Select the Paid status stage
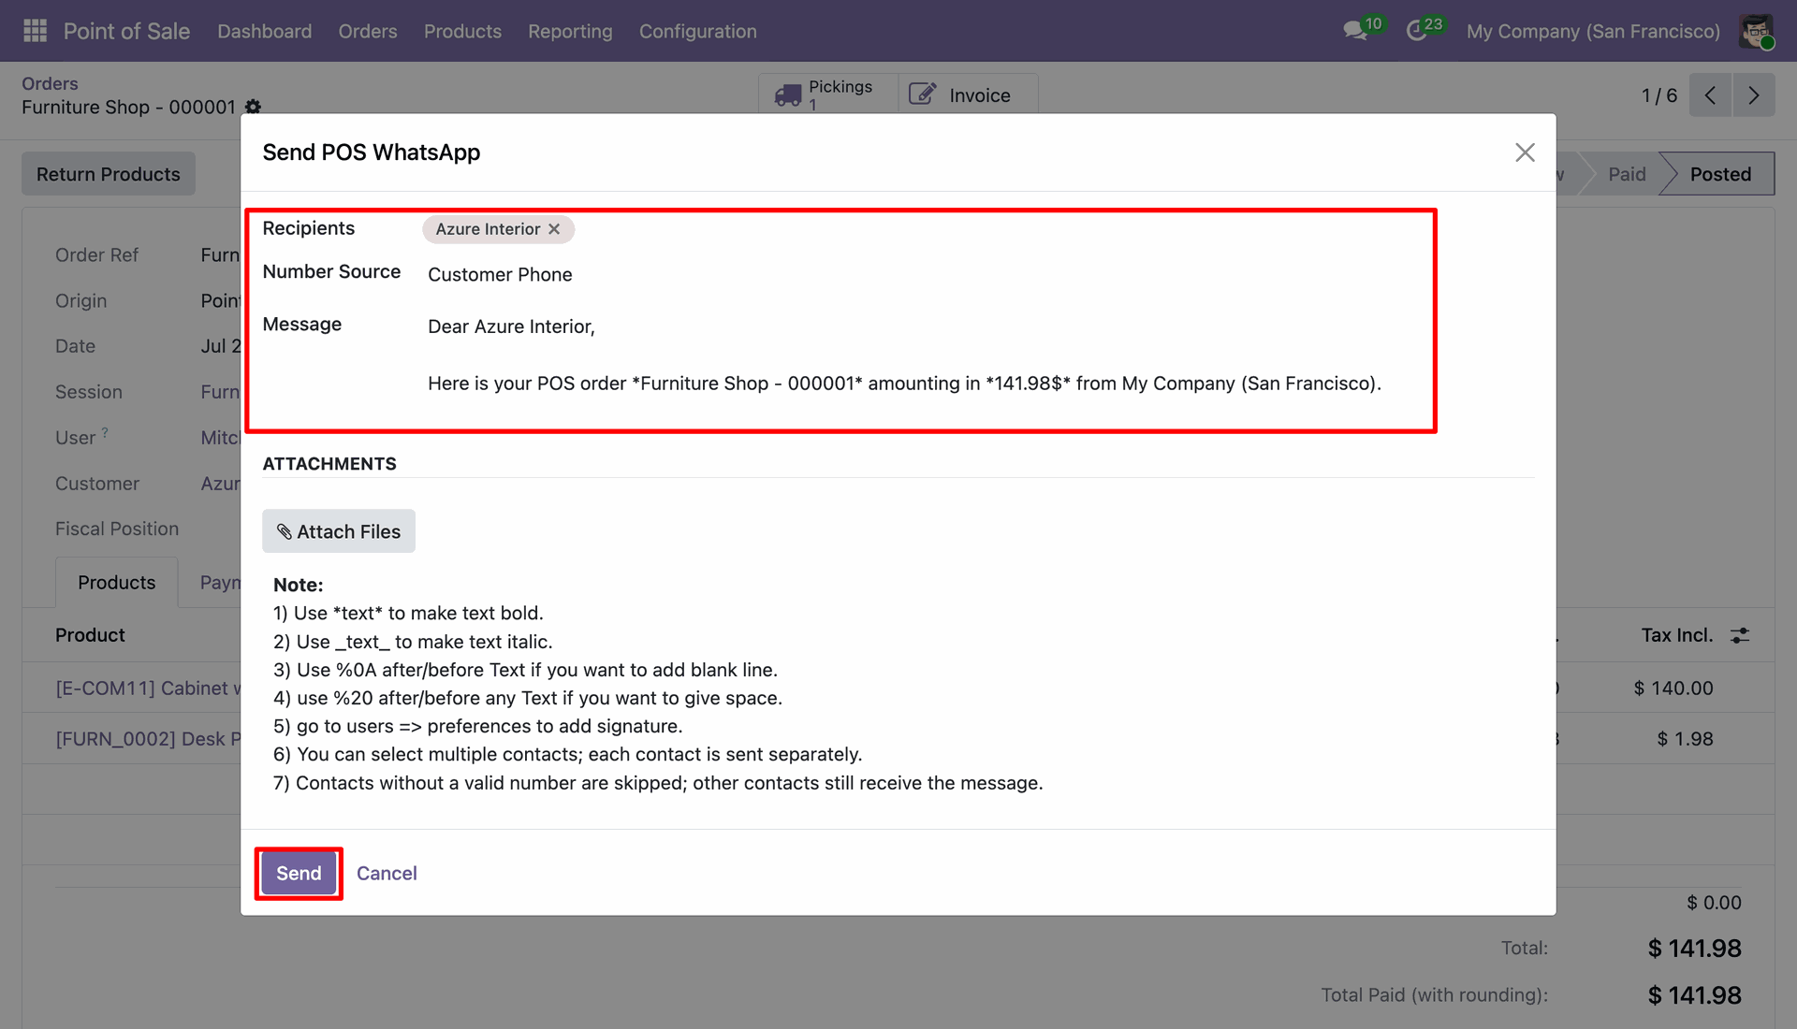Image resolution: width=1797 pixels, height=1029 pixels. (x=1627, y=174)
